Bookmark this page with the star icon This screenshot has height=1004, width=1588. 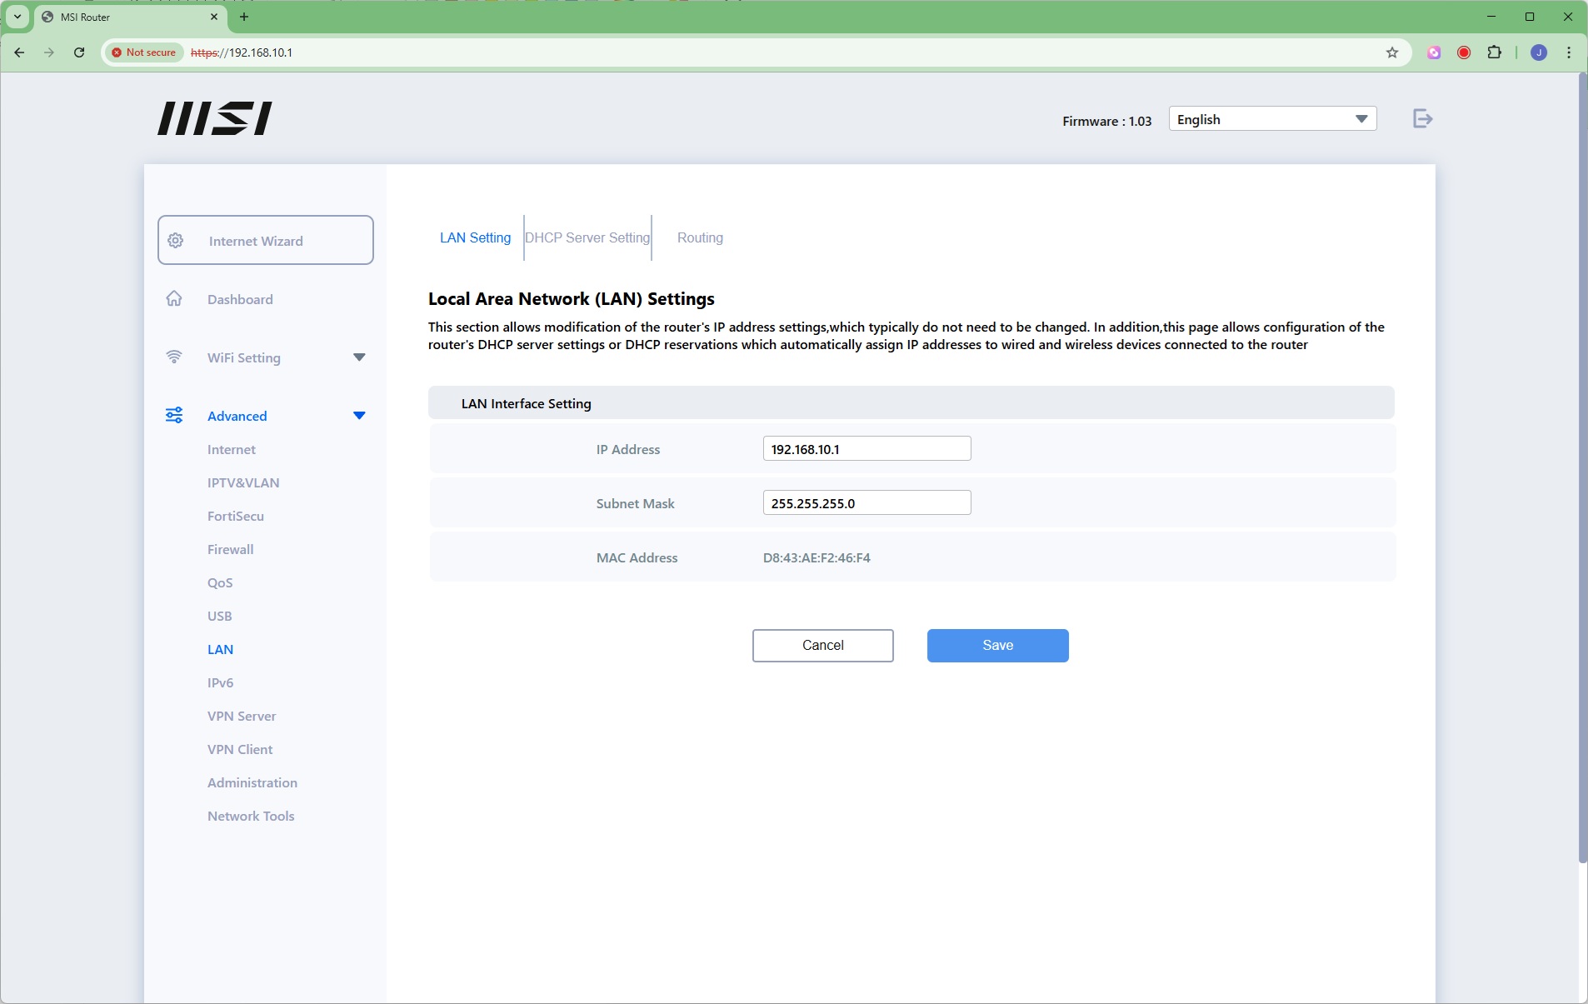click(1391, 52)
